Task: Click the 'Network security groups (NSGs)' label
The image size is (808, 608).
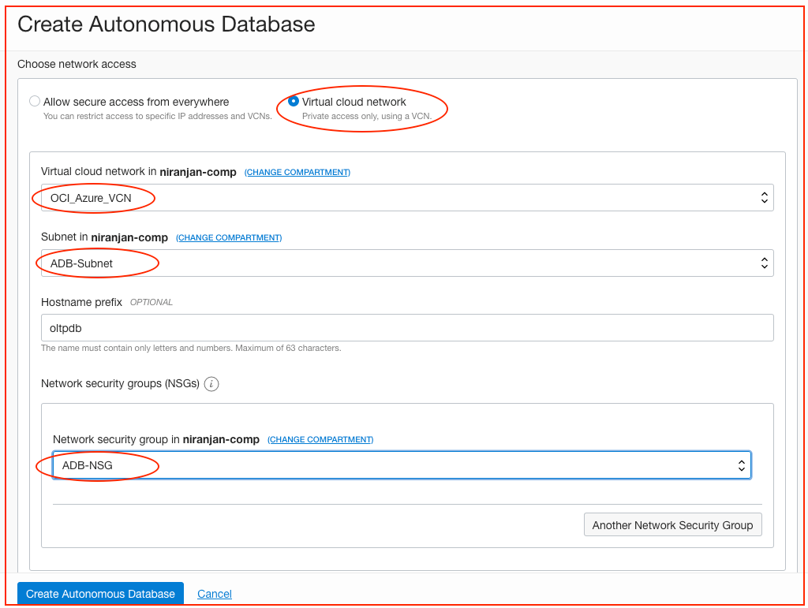Action: pyautogui.click(x=120, y=384)
